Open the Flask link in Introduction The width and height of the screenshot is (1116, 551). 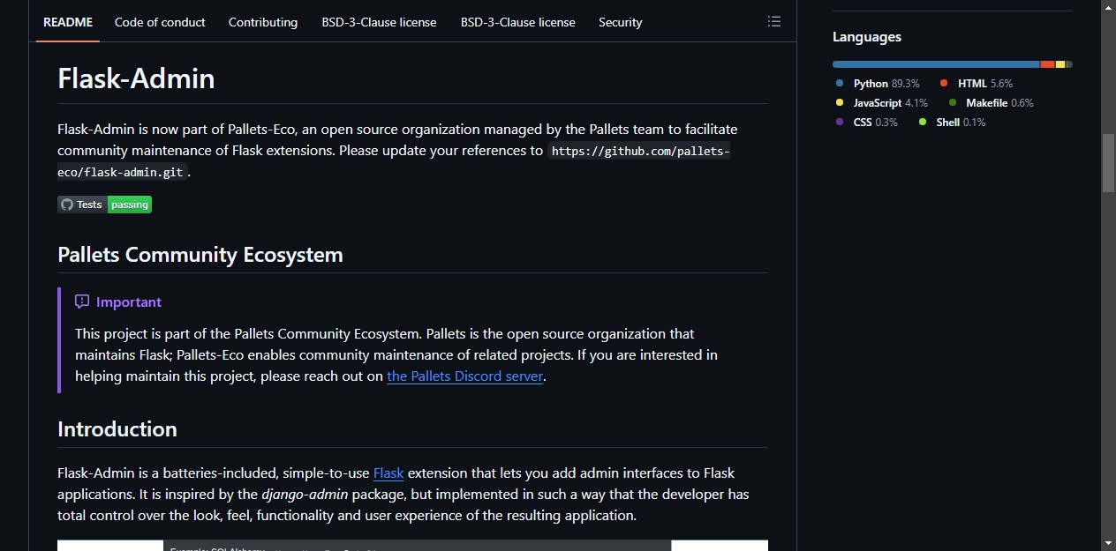coord(388,473)
